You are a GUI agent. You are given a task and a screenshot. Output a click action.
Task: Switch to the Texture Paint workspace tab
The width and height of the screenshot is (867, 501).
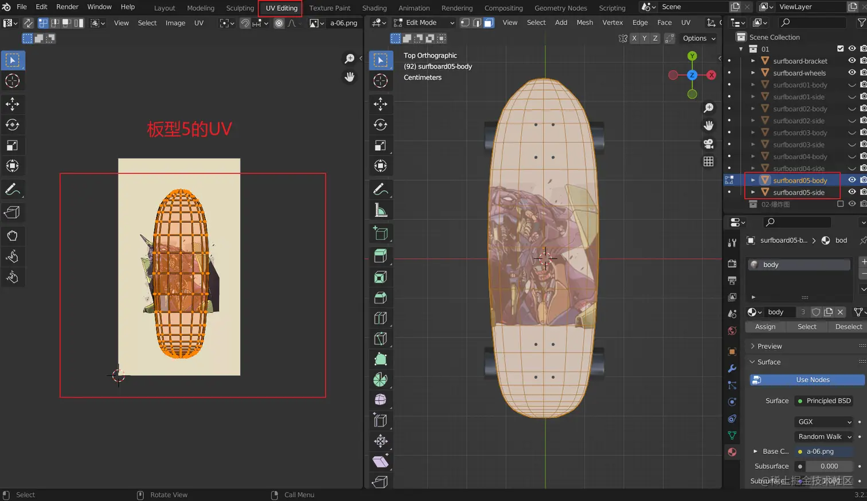pyautogui.click(x=330, y=8)
